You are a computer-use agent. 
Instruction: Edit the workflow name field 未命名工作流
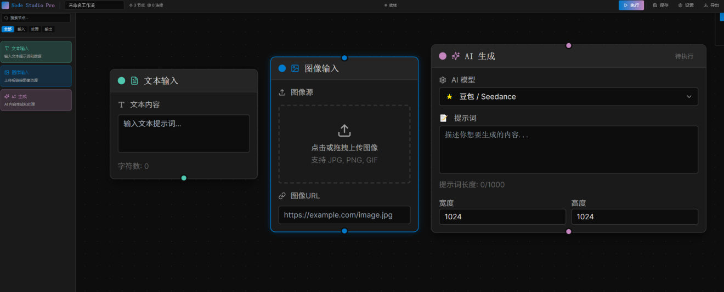[x=94, y=5]
